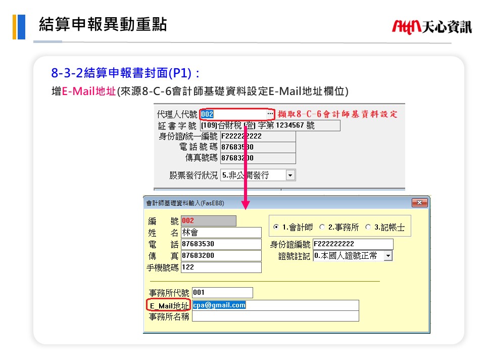Click the 編號 field showing 002
The height and width of the screenshot is (364, 485).
[x=208, y=221]
